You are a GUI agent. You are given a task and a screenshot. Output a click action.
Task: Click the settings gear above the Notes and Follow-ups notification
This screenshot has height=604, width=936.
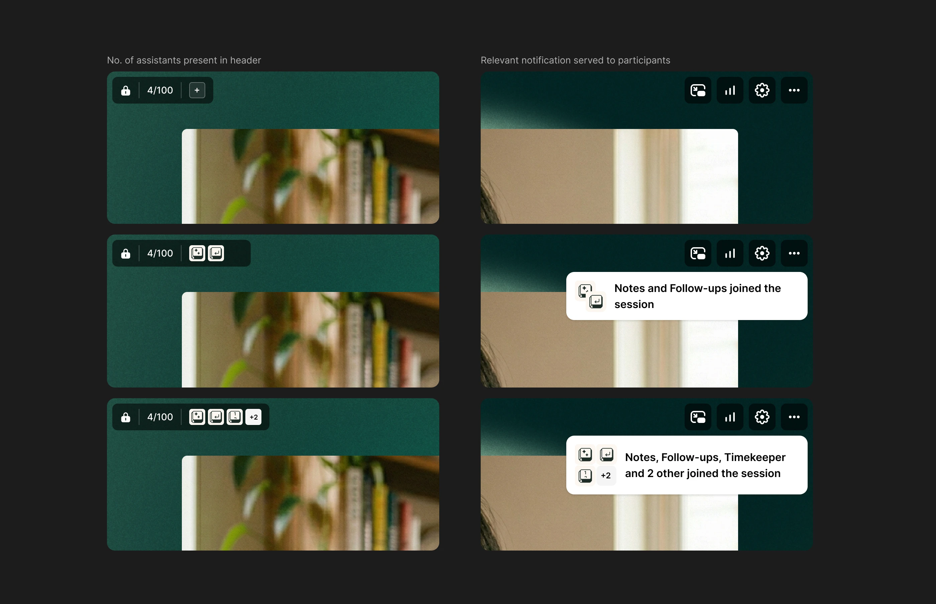762,253
